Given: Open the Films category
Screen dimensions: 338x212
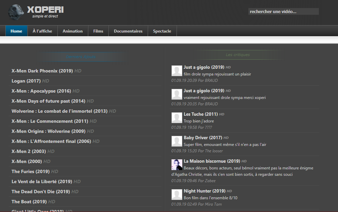Looking at the screenshot, I should click(x=98, y=31).
